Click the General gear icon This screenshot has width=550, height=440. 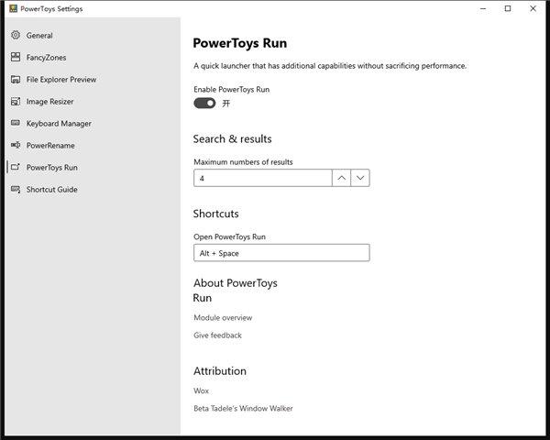(16, 35)
